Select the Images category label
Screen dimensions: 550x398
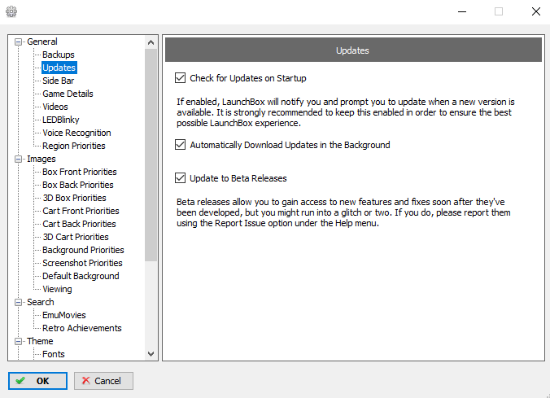point(41,159)
